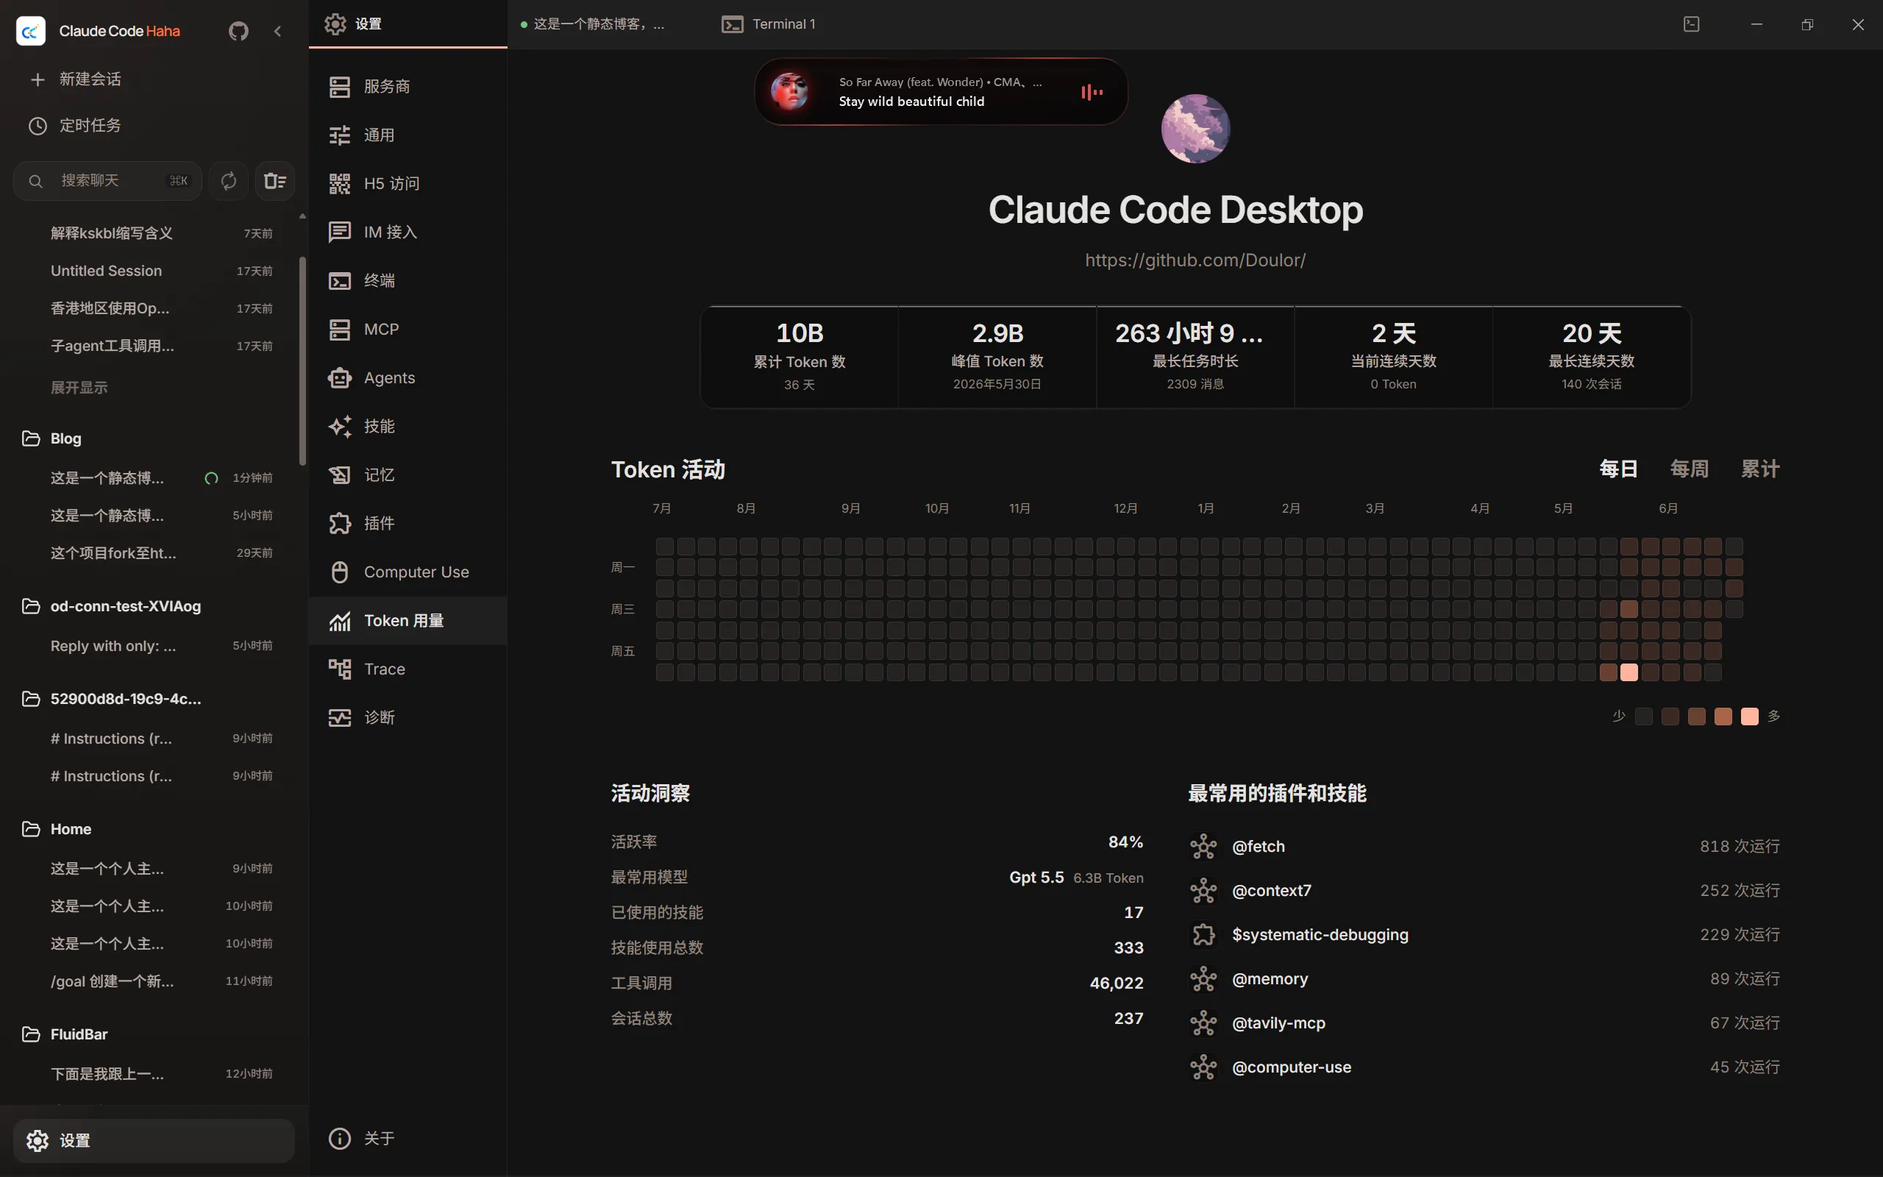The width and height of the screenshot is (1883, 1177).
Task: Open Computer Use settings
Action: click(x=407, y=572)
